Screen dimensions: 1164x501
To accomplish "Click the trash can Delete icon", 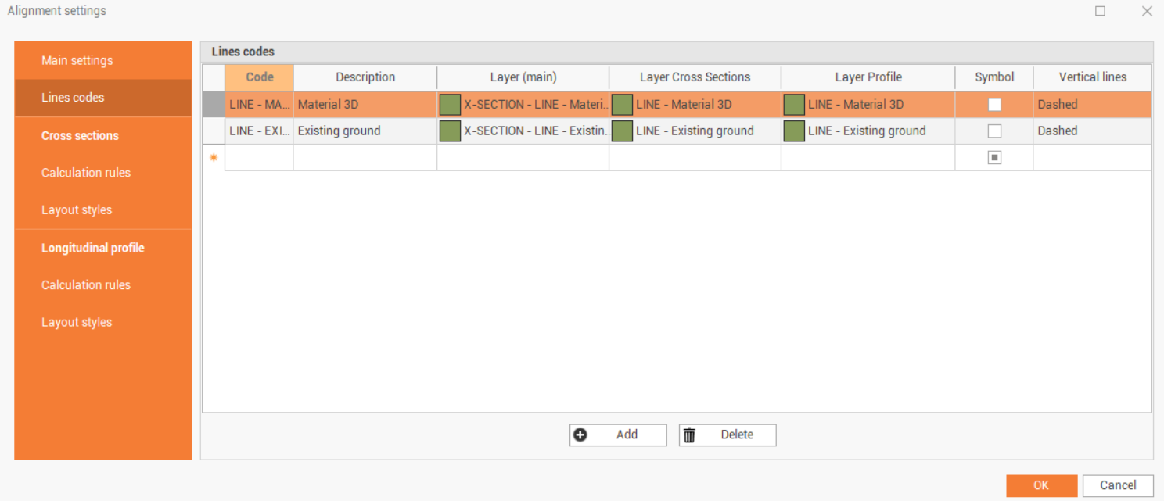I will tap(689, 435).
